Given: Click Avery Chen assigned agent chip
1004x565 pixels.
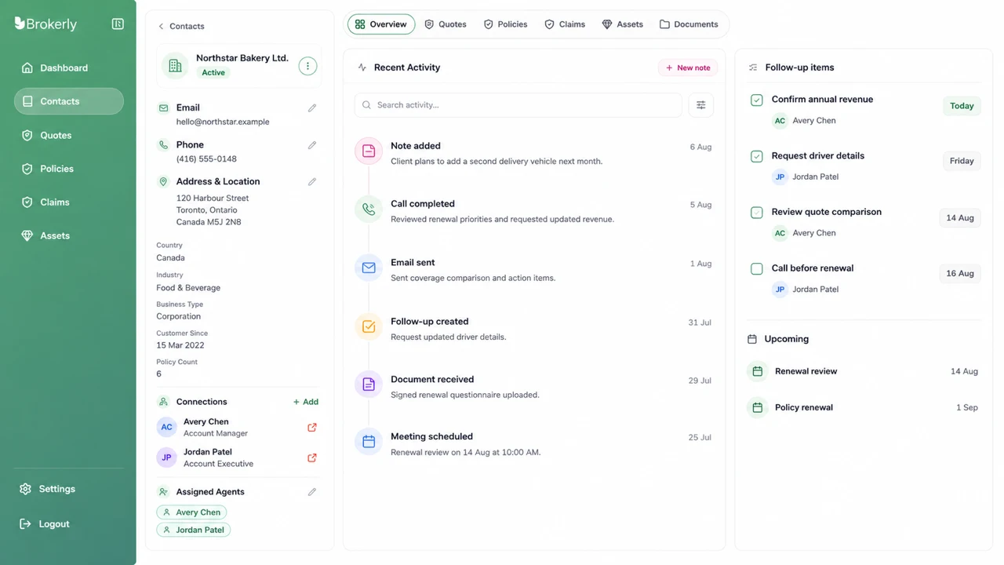Looking at the screenshot, I should [191, 512].
